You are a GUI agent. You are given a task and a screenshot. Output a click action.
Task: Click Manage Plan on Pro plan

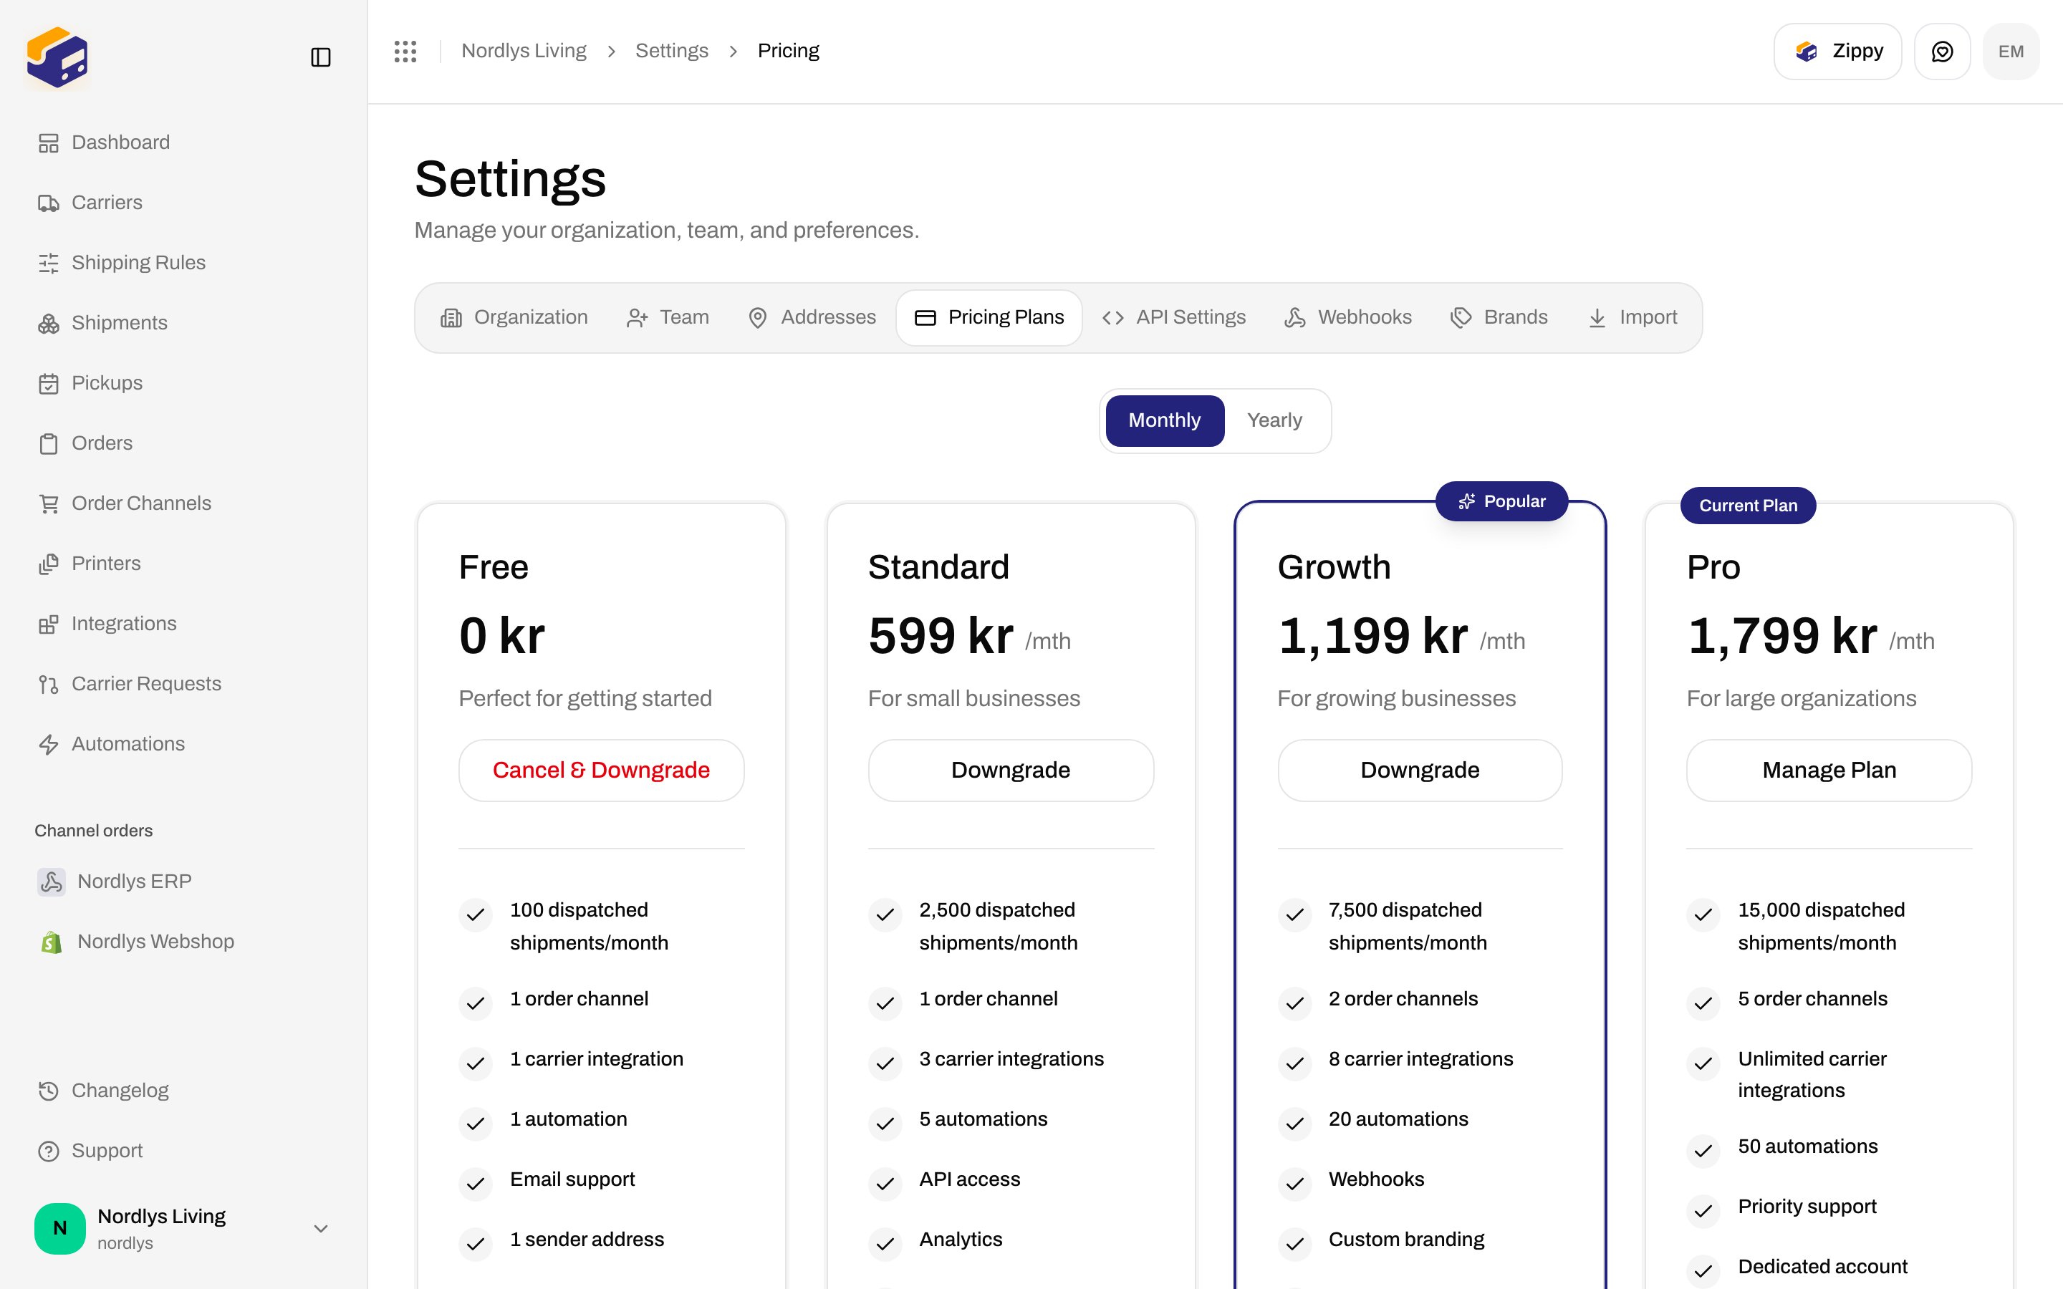[1829, 770]
